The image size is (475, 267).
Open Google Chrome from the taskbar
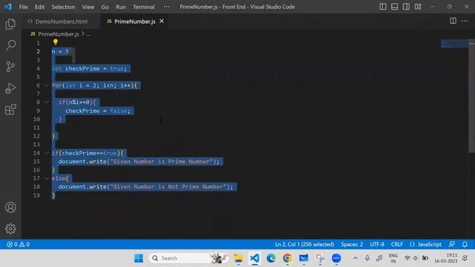click(287, 258)
